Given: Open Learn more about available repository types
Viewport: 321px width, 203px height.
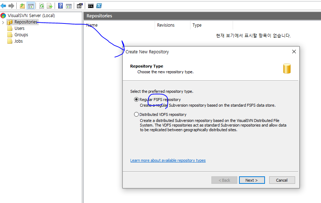Looking at the screenshot, I should (168, 160).
